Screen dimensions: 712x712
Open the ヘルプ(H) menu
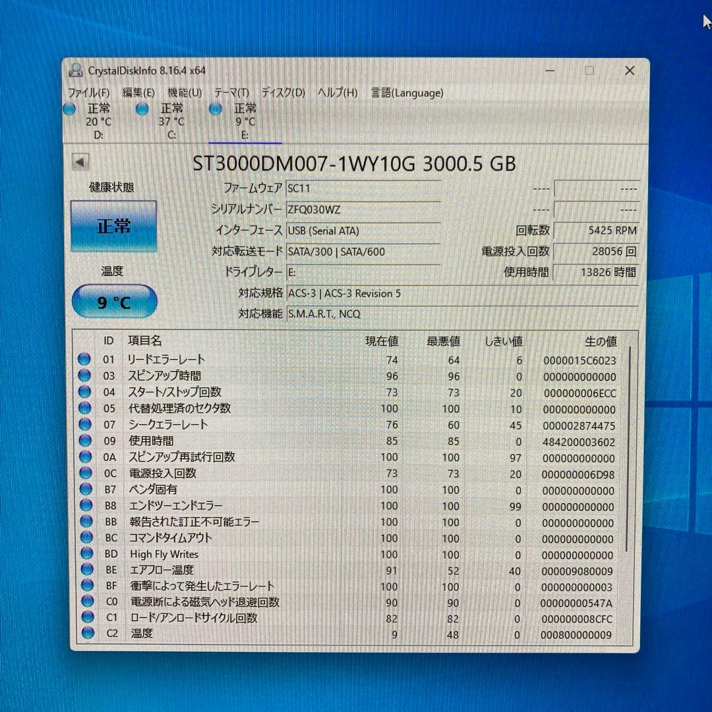pyautogui.click(x=338, y=93)
